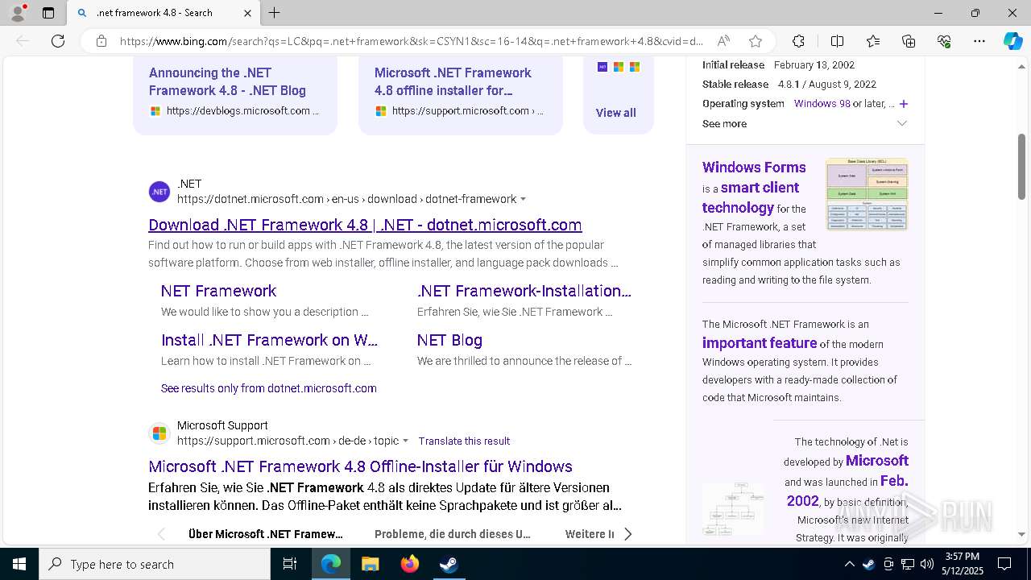The width and height of the screenshot is (1031, 580).
Task: Close the .net framework 4.8 tab
Action: click(247, 13)
